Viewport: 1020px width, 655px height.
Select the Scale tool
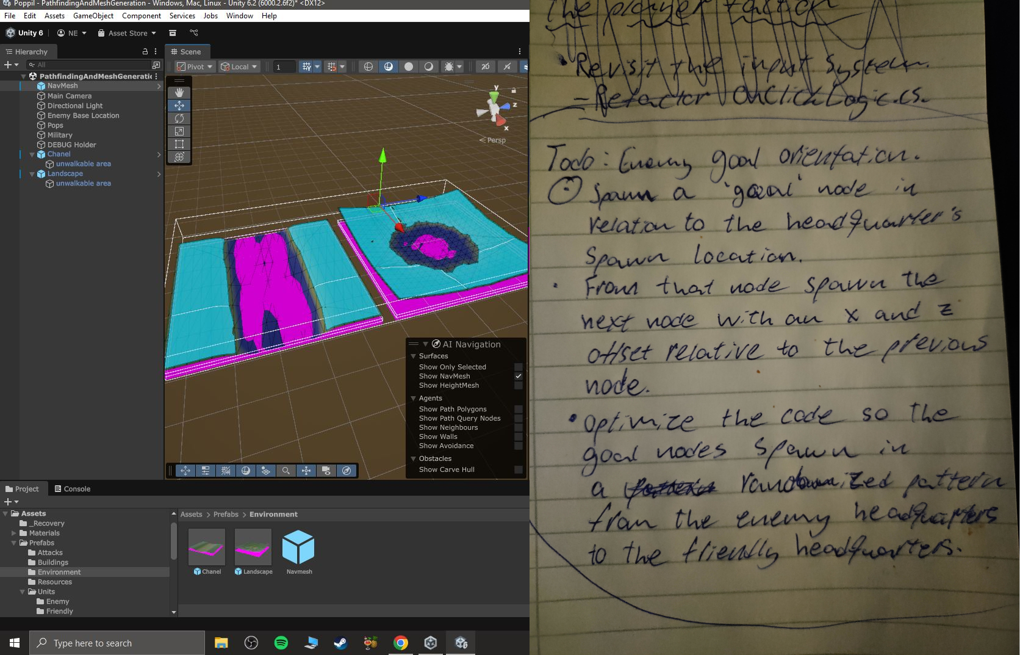pyautogui.click(x=179, y=131)
